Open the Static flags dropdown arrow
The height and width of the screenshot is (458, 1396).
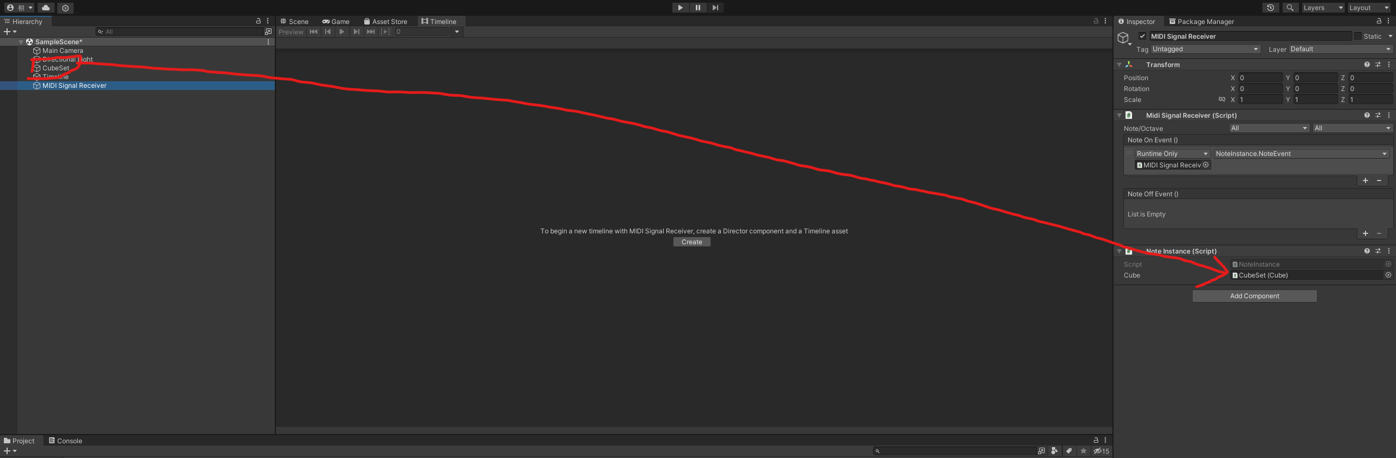click(1390, 36)
